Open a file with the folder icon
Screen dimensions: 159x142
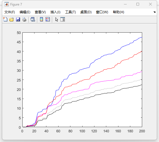12,19
